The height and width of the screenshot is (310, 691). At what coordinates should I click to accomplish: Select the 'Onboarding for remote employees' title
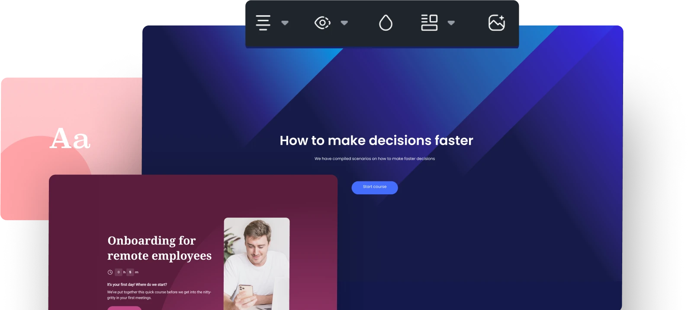(159, 248)
